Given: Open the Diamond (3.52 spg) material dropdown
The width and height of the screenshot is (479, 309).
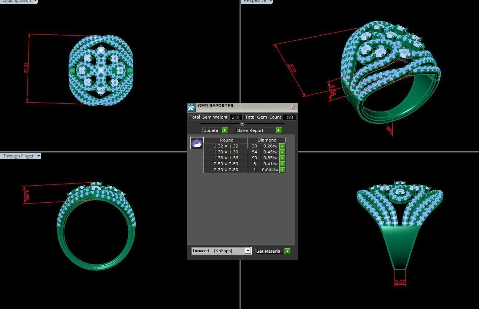Looking at the screenshot, I should [248, 251].
